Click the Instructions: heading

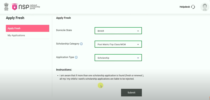coord(64,70)
